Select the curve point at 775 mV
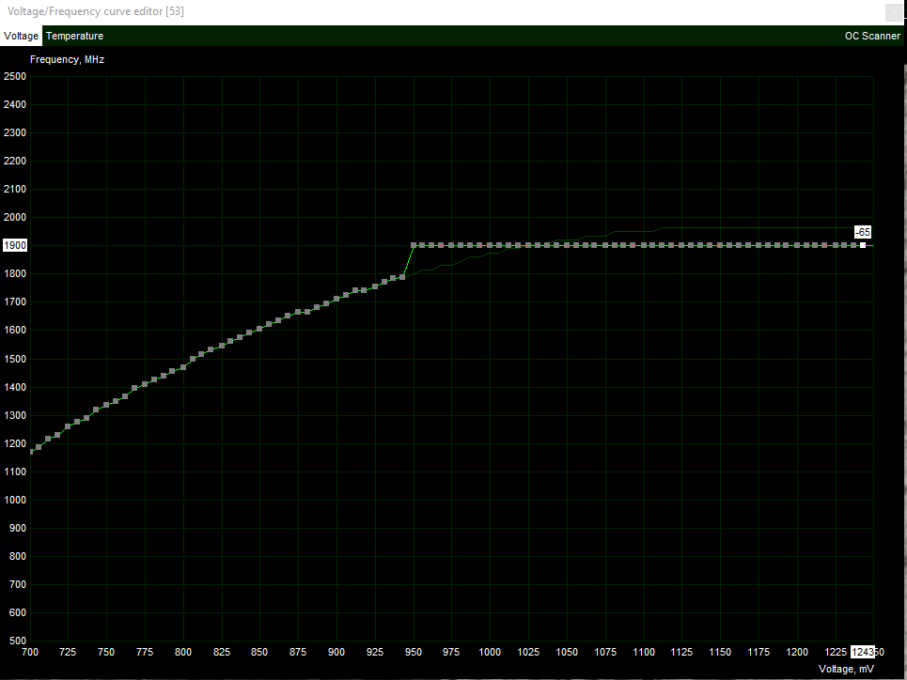 point(145,384)
